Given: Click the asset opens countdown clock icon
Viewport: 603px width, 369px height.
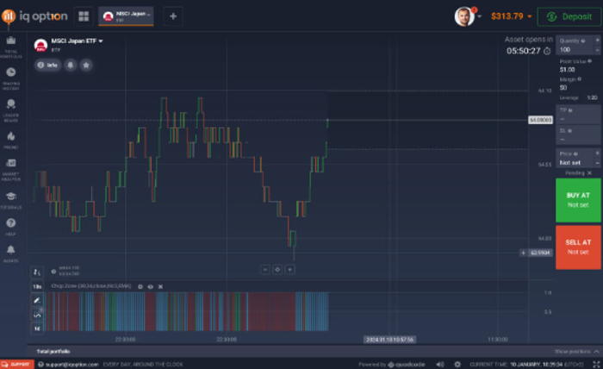Looking at the screenshot, I should point(547,51).
